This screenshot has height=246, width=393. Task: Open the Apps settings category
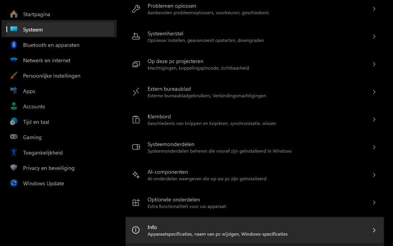[29, 91]
